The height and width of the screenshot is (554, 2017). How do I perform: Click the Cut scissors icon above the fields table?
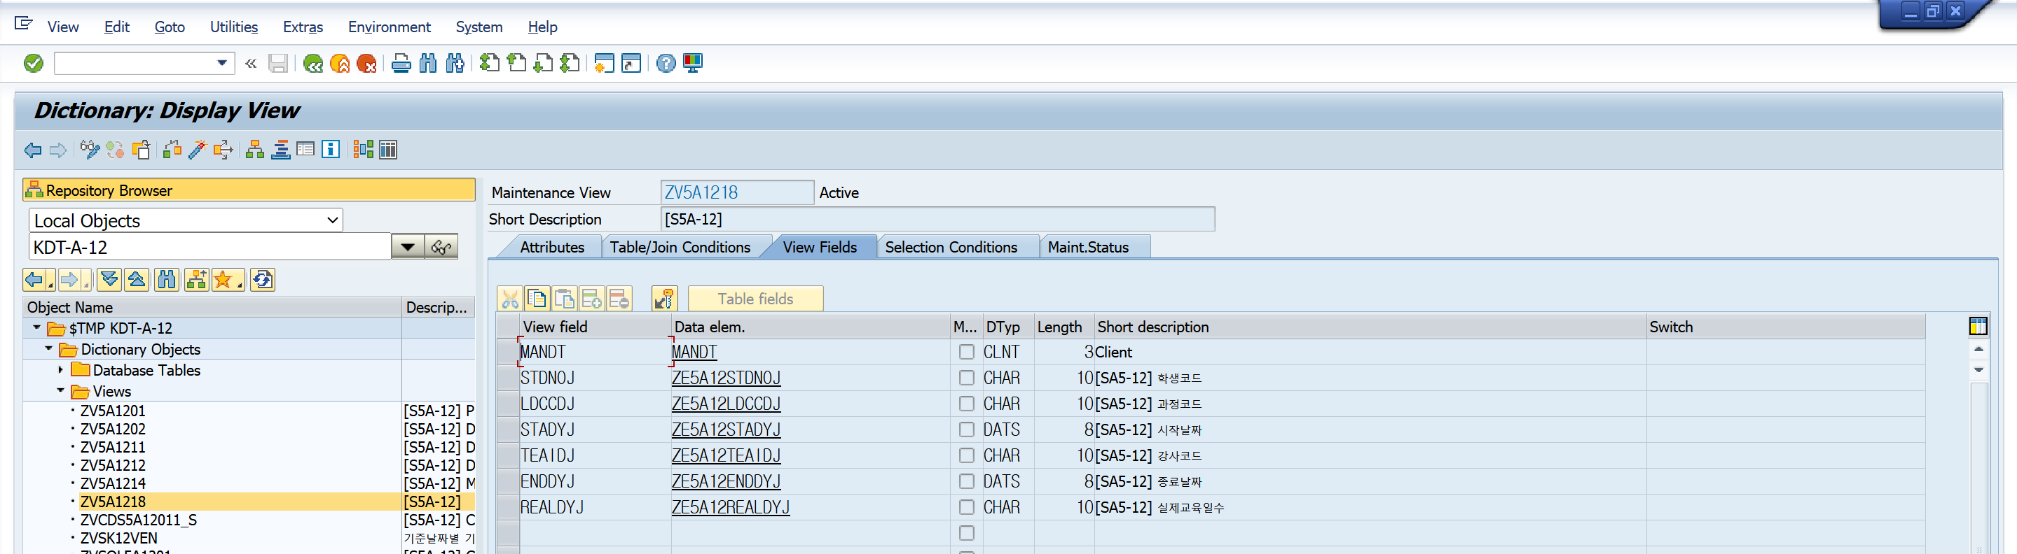[510, 299]
